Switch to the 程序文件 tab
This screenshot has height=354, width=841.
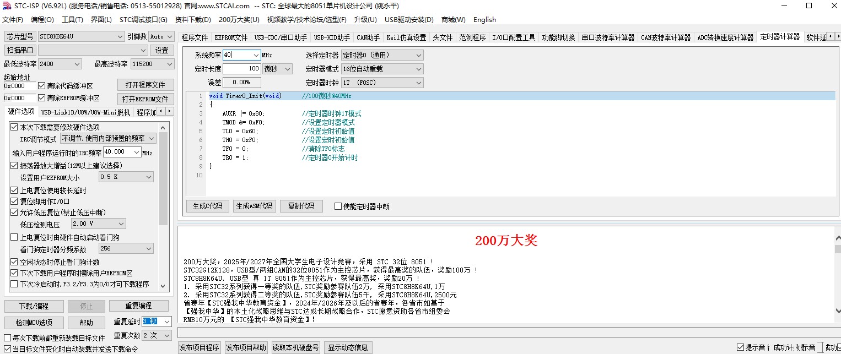[x=195, y=37]
